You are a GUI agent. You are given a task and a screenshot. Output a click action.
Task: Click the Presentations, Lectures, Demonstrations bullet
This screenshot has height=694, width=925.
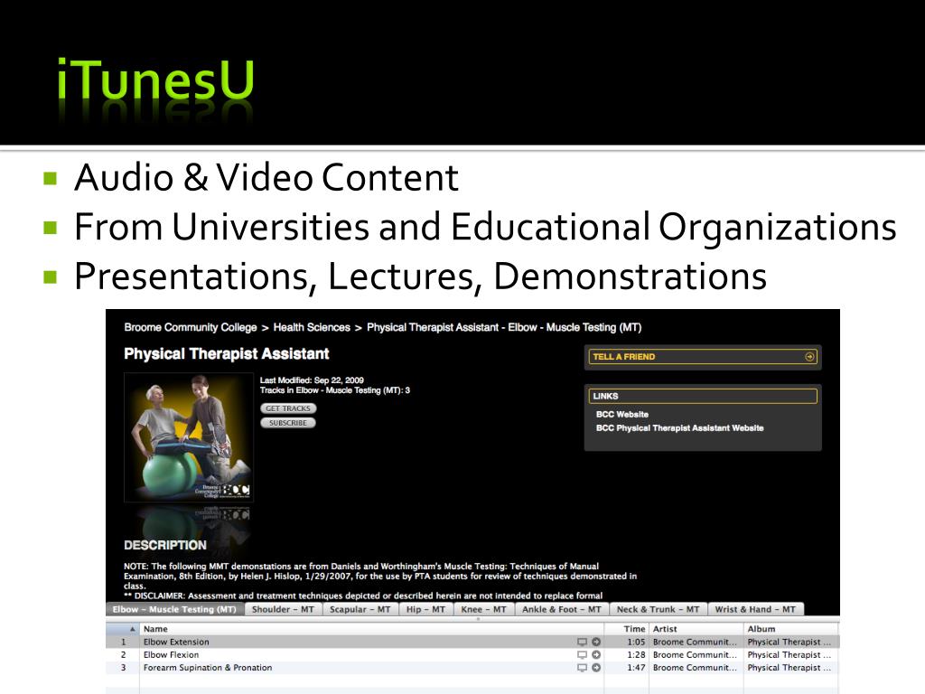click(x=421, y=277)
